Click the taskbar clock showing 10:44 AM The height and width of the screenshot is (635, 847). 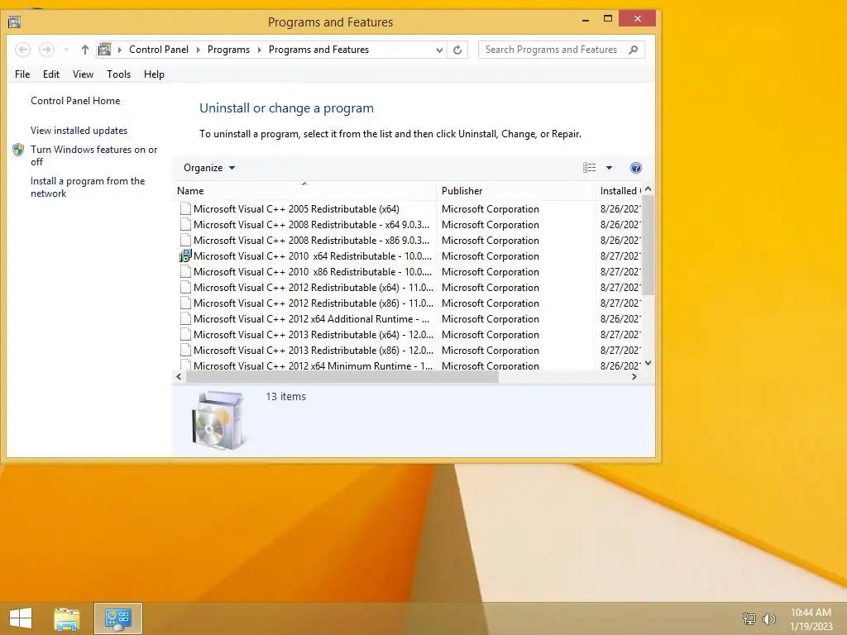point(811,619)
